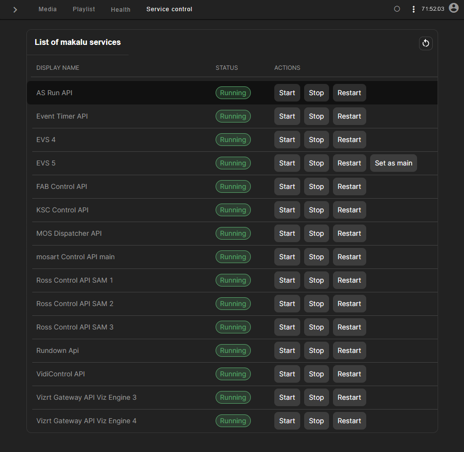
Task: Start Vizrt Gateway API Viz Engine 4
Action: coord(287,421)
